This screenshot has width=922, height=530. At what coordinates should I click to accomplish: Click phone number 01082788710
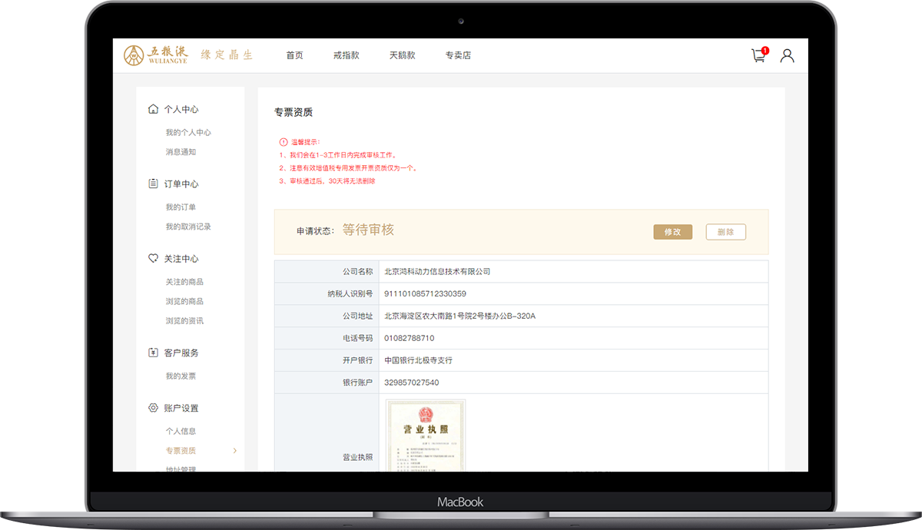(409, 338)
